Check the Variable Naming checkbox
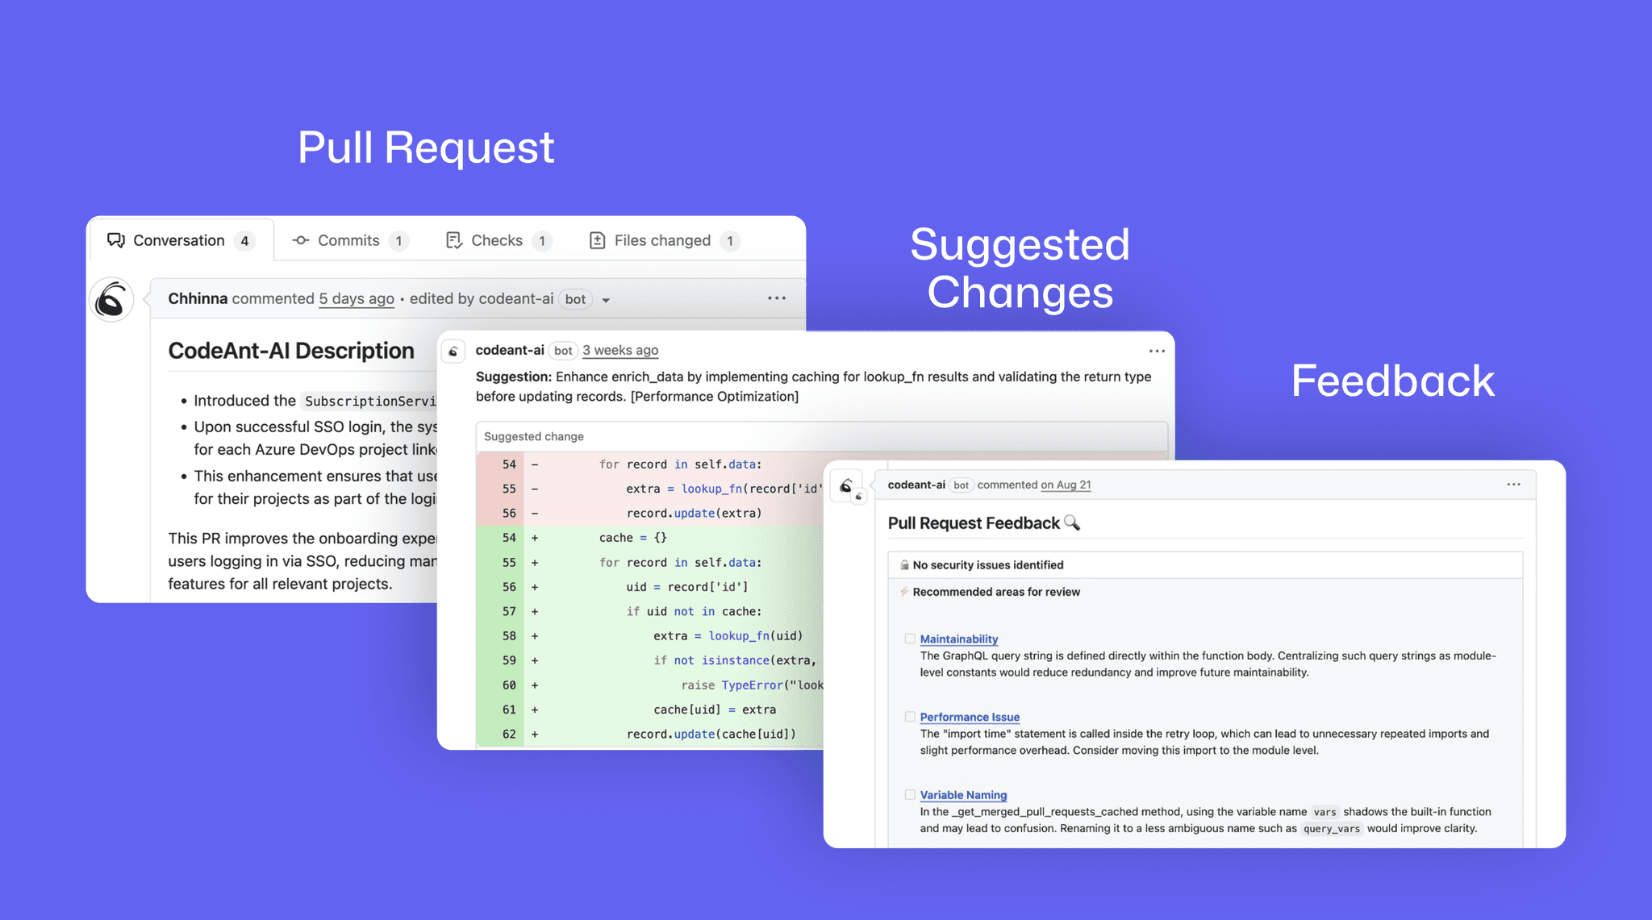 tap(910, 794)
